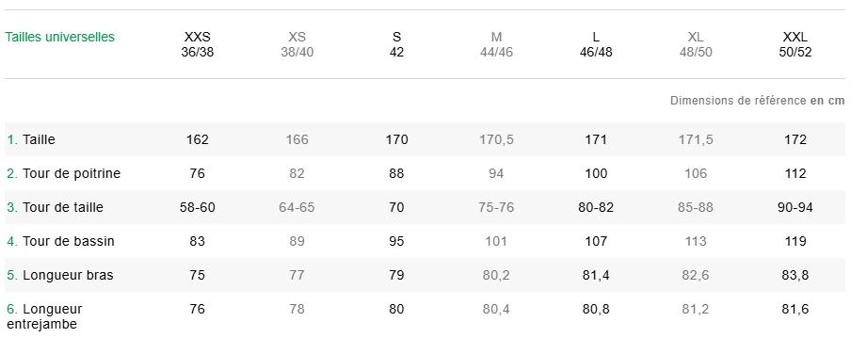Select the XL 48/50 size header
This screenshot has height=354, width=851.
point(696,44)
